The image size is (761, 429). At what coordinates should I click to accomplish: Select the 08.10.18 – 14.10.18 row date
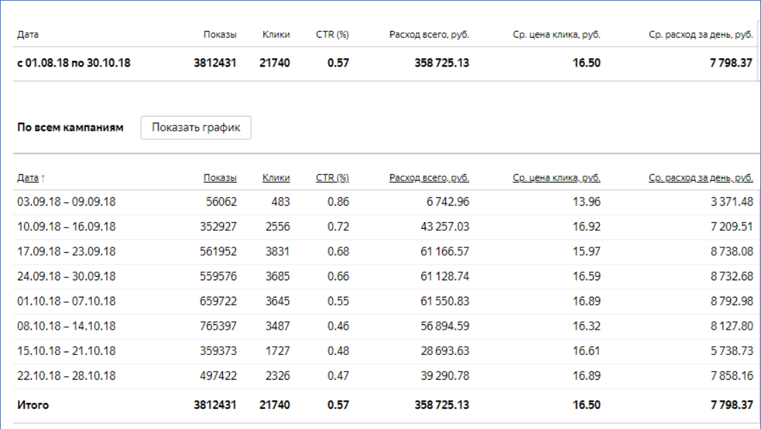tap(67, 326)
